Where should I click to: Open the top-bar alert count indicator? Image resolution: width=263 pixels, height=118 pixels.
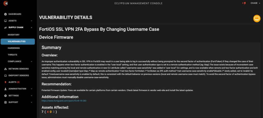pyautogui.click(x=244, y=3)
